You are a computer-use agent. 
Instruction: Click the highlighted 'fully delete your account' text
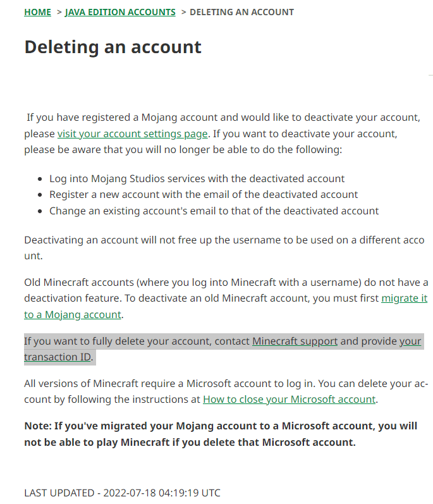(126, 341)
